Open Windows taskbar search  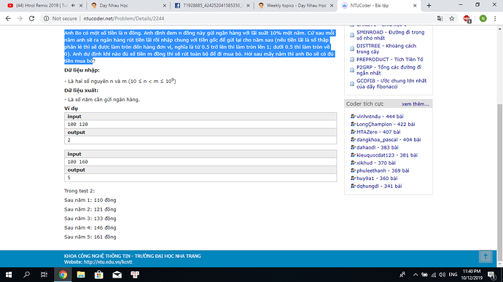pos(27,275)
